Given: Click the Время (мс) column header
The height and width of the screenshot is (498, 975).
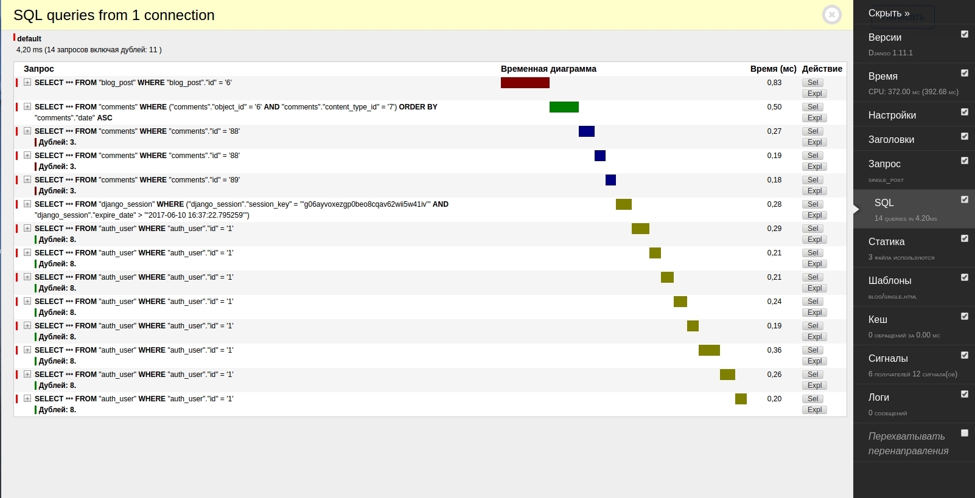Looking at the screenshot, I should (x=773, y=69).
